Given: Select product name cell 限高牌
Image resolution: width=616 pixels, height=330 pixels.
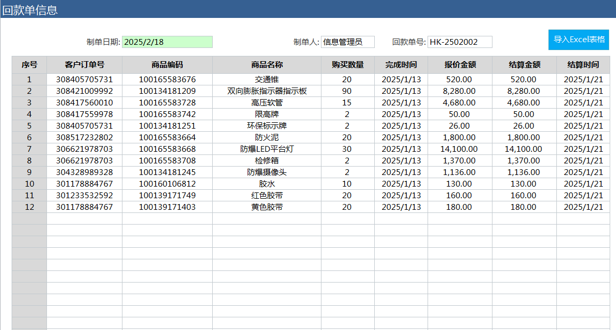Looking at the screenshot, I should 267,114.
